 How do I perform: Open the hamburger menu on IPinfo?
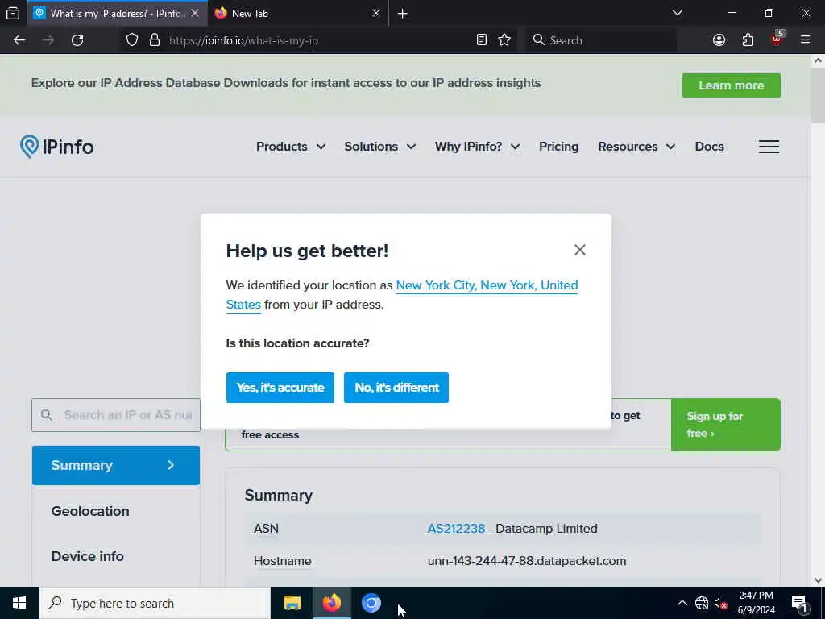tap(769, 147)
